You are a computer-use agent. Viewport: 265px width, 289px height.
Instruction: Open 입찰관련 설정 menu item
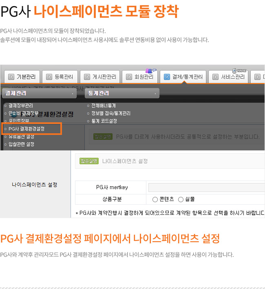tap(21, 144)
